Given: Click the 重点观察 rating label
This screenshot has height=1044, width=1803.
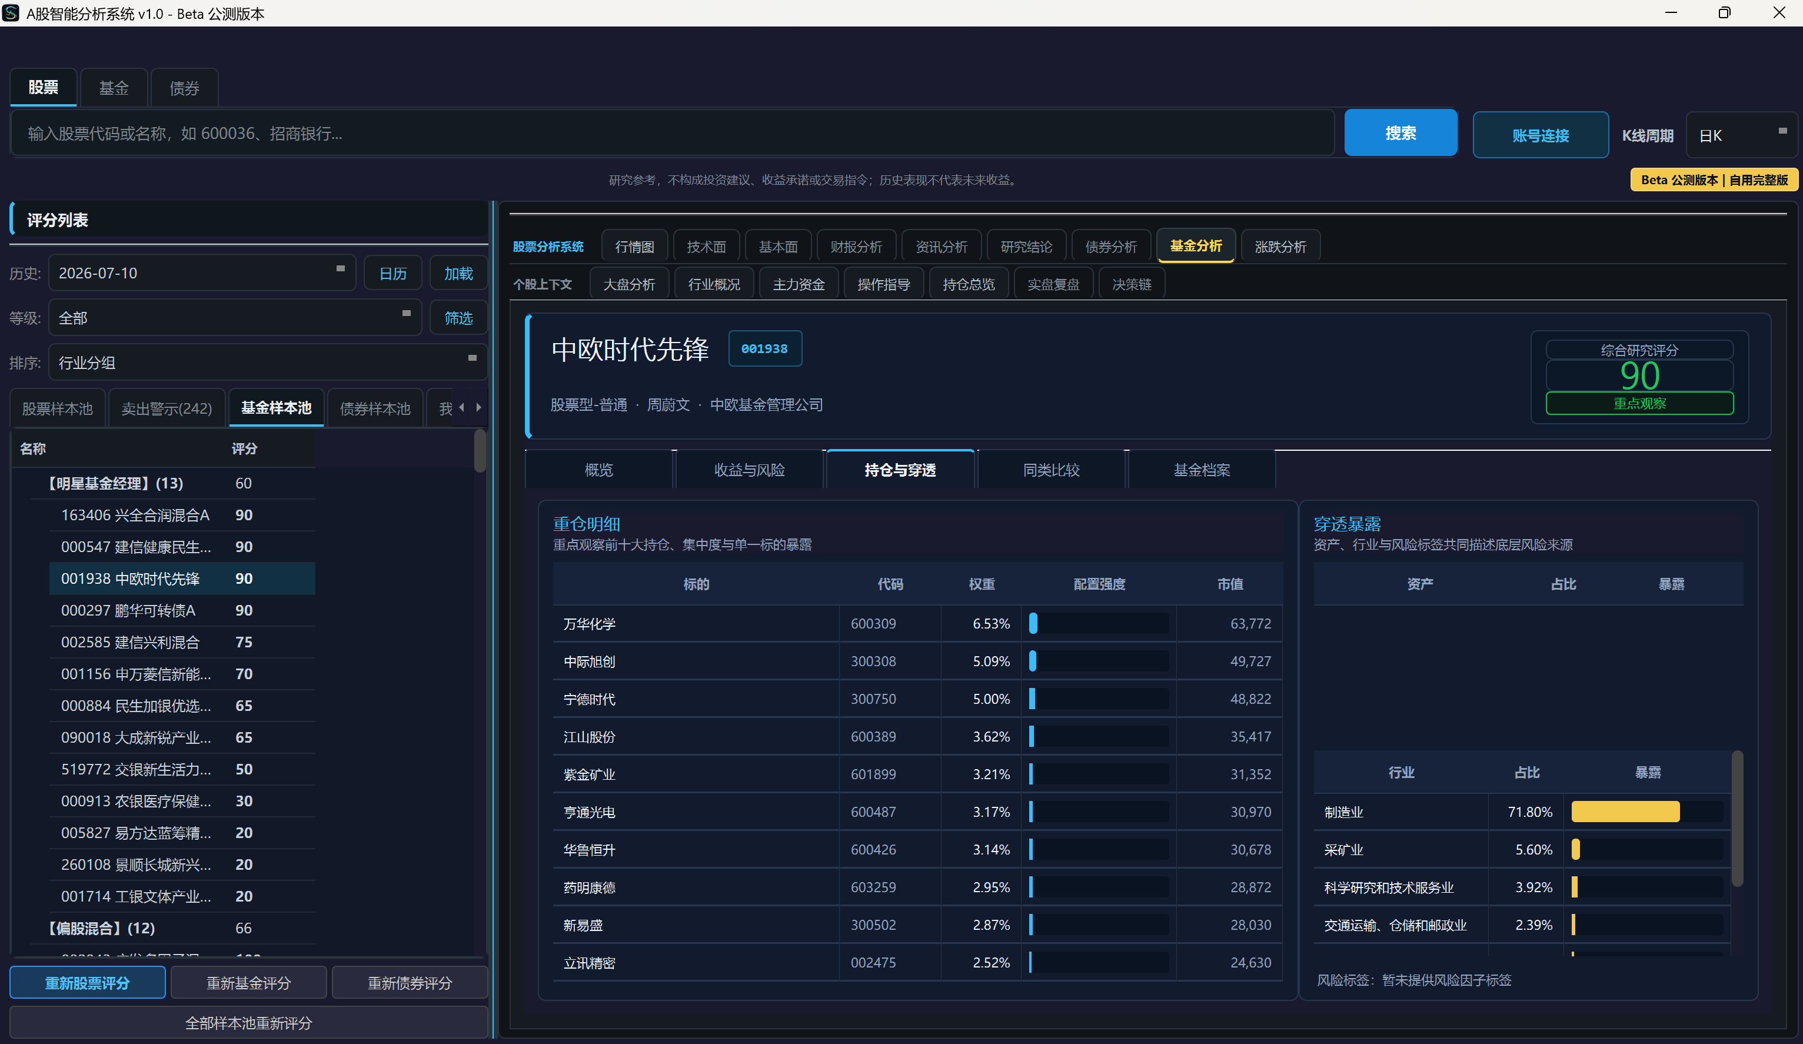Looking at the screenshot, I should point(1639,403).
